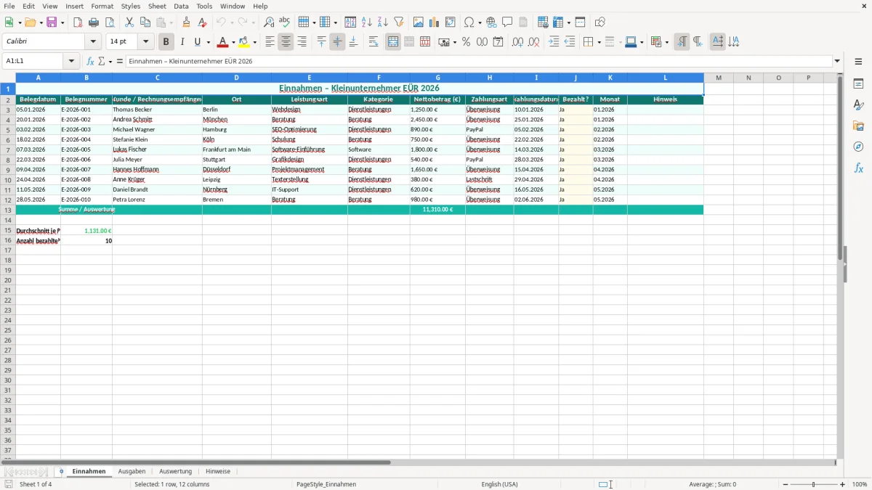The width and height of the screenshot is (872, 490).
Task: Click the Clear Direct Formatting icon
Action: pyautogui.click(x=203, y=23)
